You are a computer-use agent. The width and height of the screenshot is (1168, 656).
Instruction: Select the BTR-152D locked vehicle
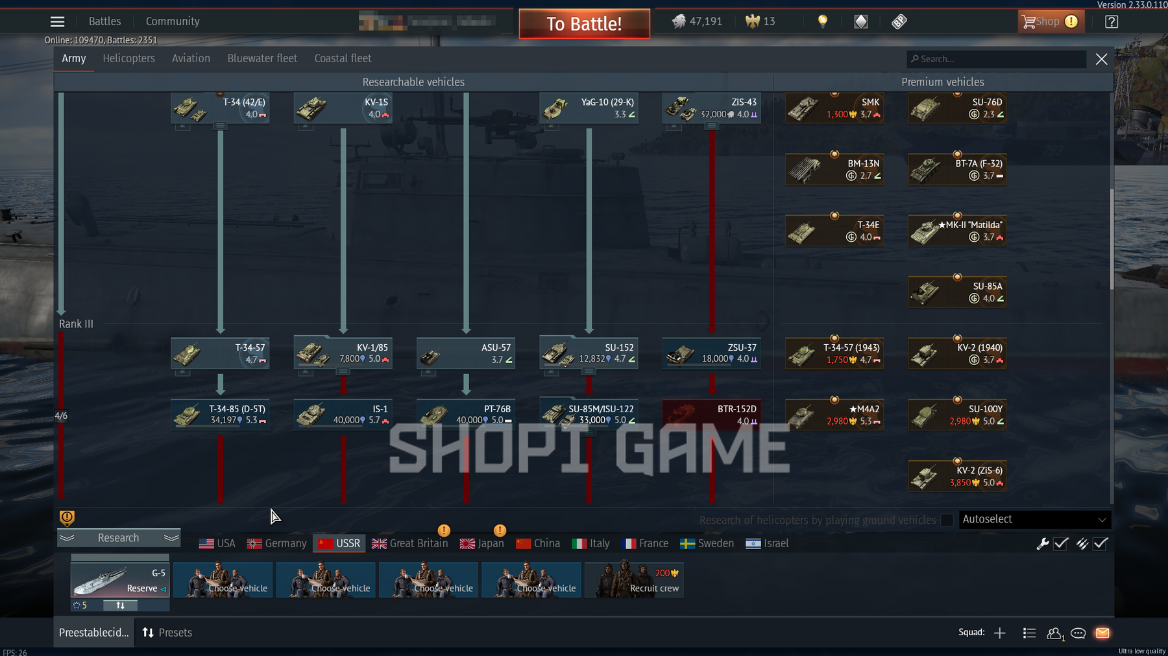tap(711, 415)
